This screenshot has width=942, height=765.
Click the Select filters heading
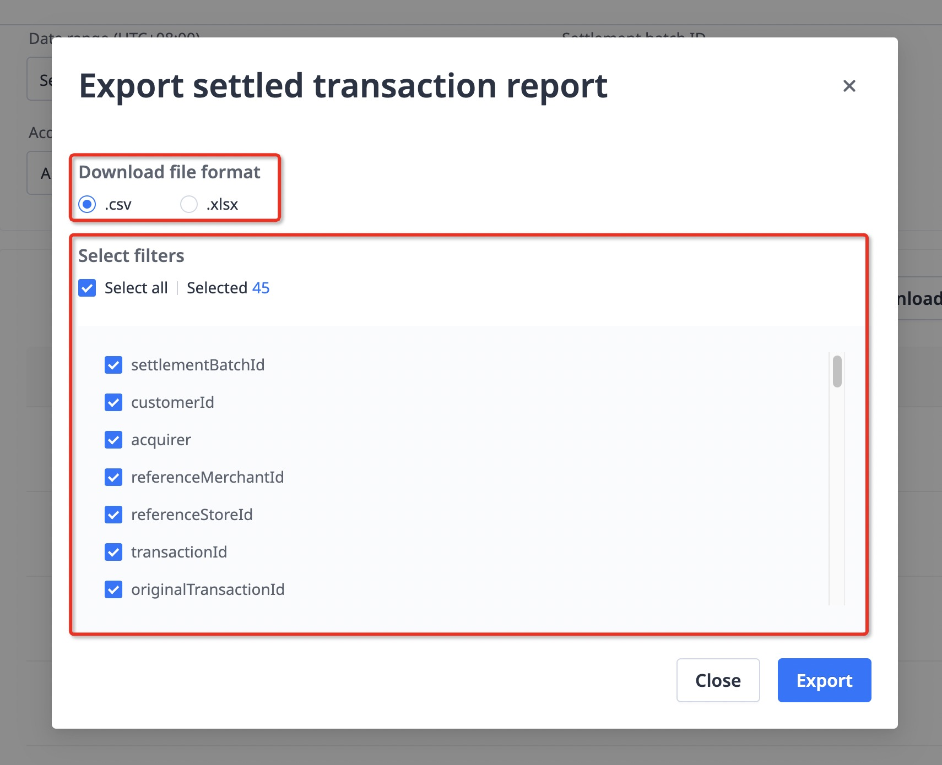[131, 256]
